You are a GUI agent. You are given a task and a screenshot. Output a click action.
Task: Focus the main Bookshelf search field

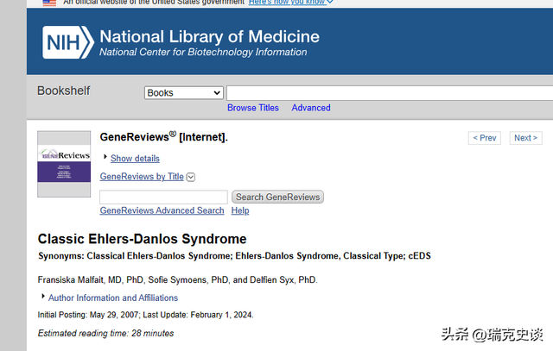point(389,93)
